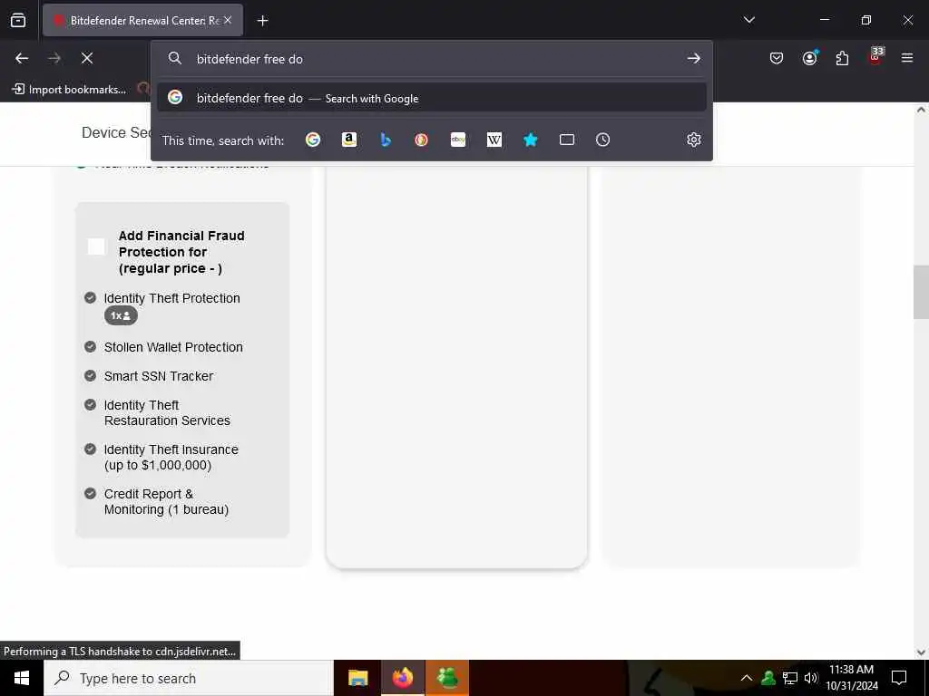Select 'bitdefender free do' Google suggestion

pos(431,98)
